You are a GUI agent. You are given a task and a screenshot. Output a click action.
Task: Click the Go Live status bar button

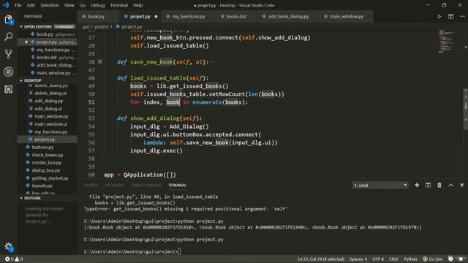432,259
